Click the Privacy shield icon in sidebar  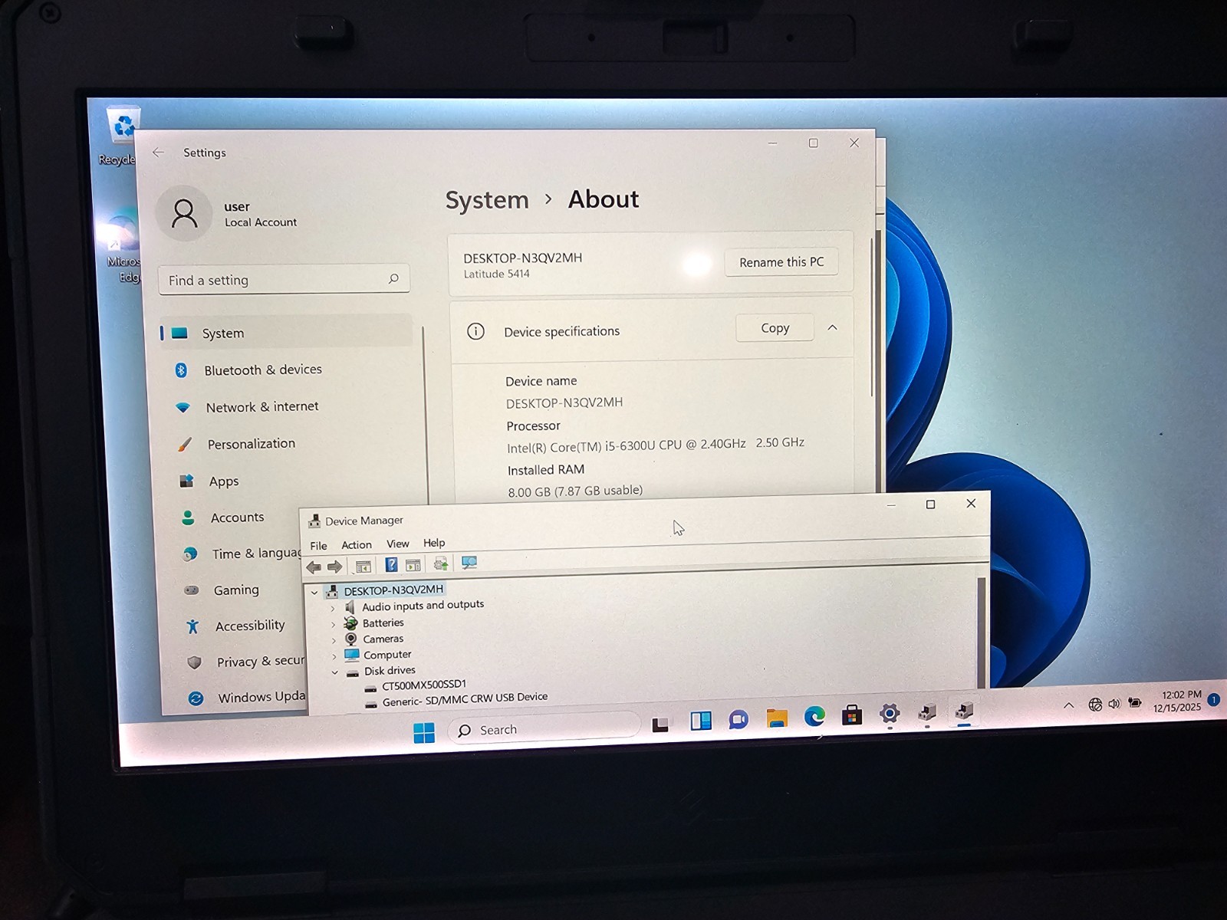pos(194,662)
